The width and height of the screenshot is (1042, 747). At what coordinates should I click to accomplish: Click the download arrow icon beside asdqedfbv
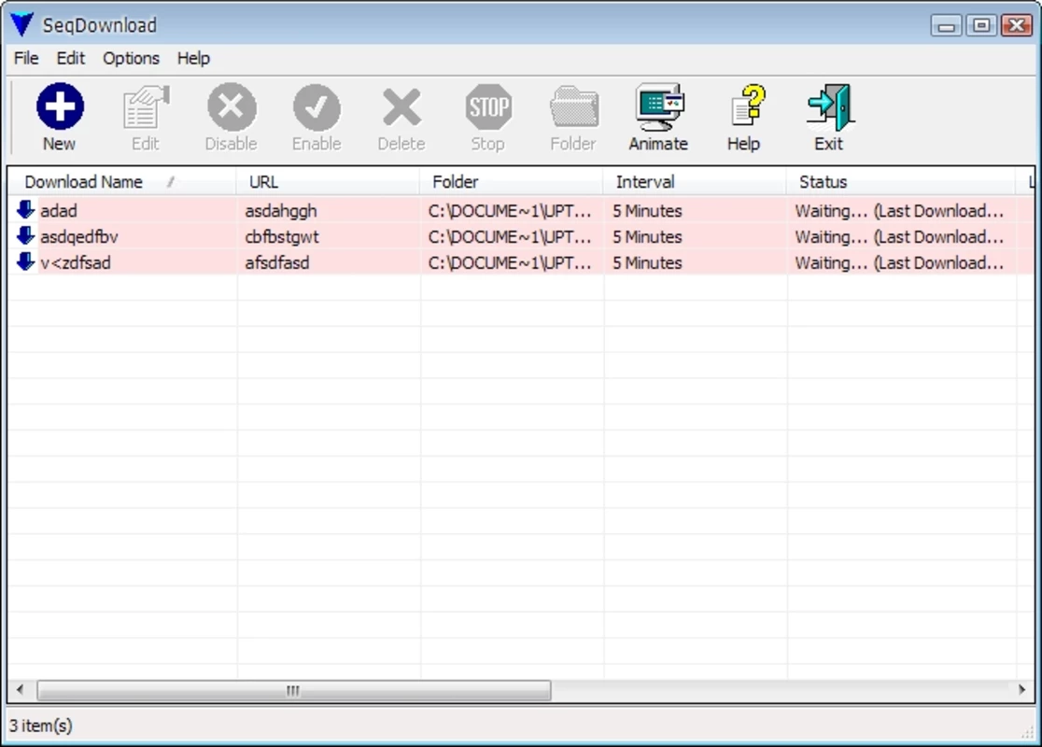tap(25, 235)
